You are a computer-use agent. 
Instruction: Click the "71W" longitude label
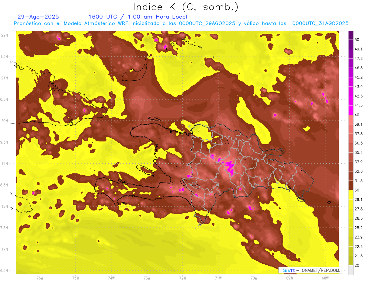(218, 278)
